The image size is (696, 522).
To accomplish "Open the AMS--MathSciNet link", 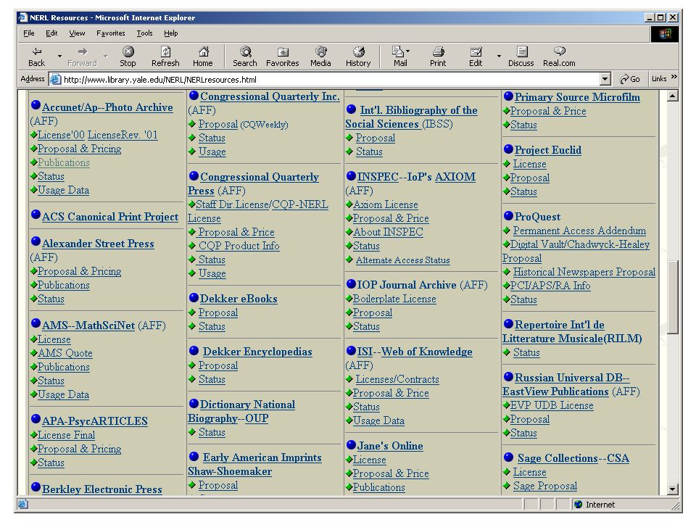I will pyautogui.click(x=88, y=326).
